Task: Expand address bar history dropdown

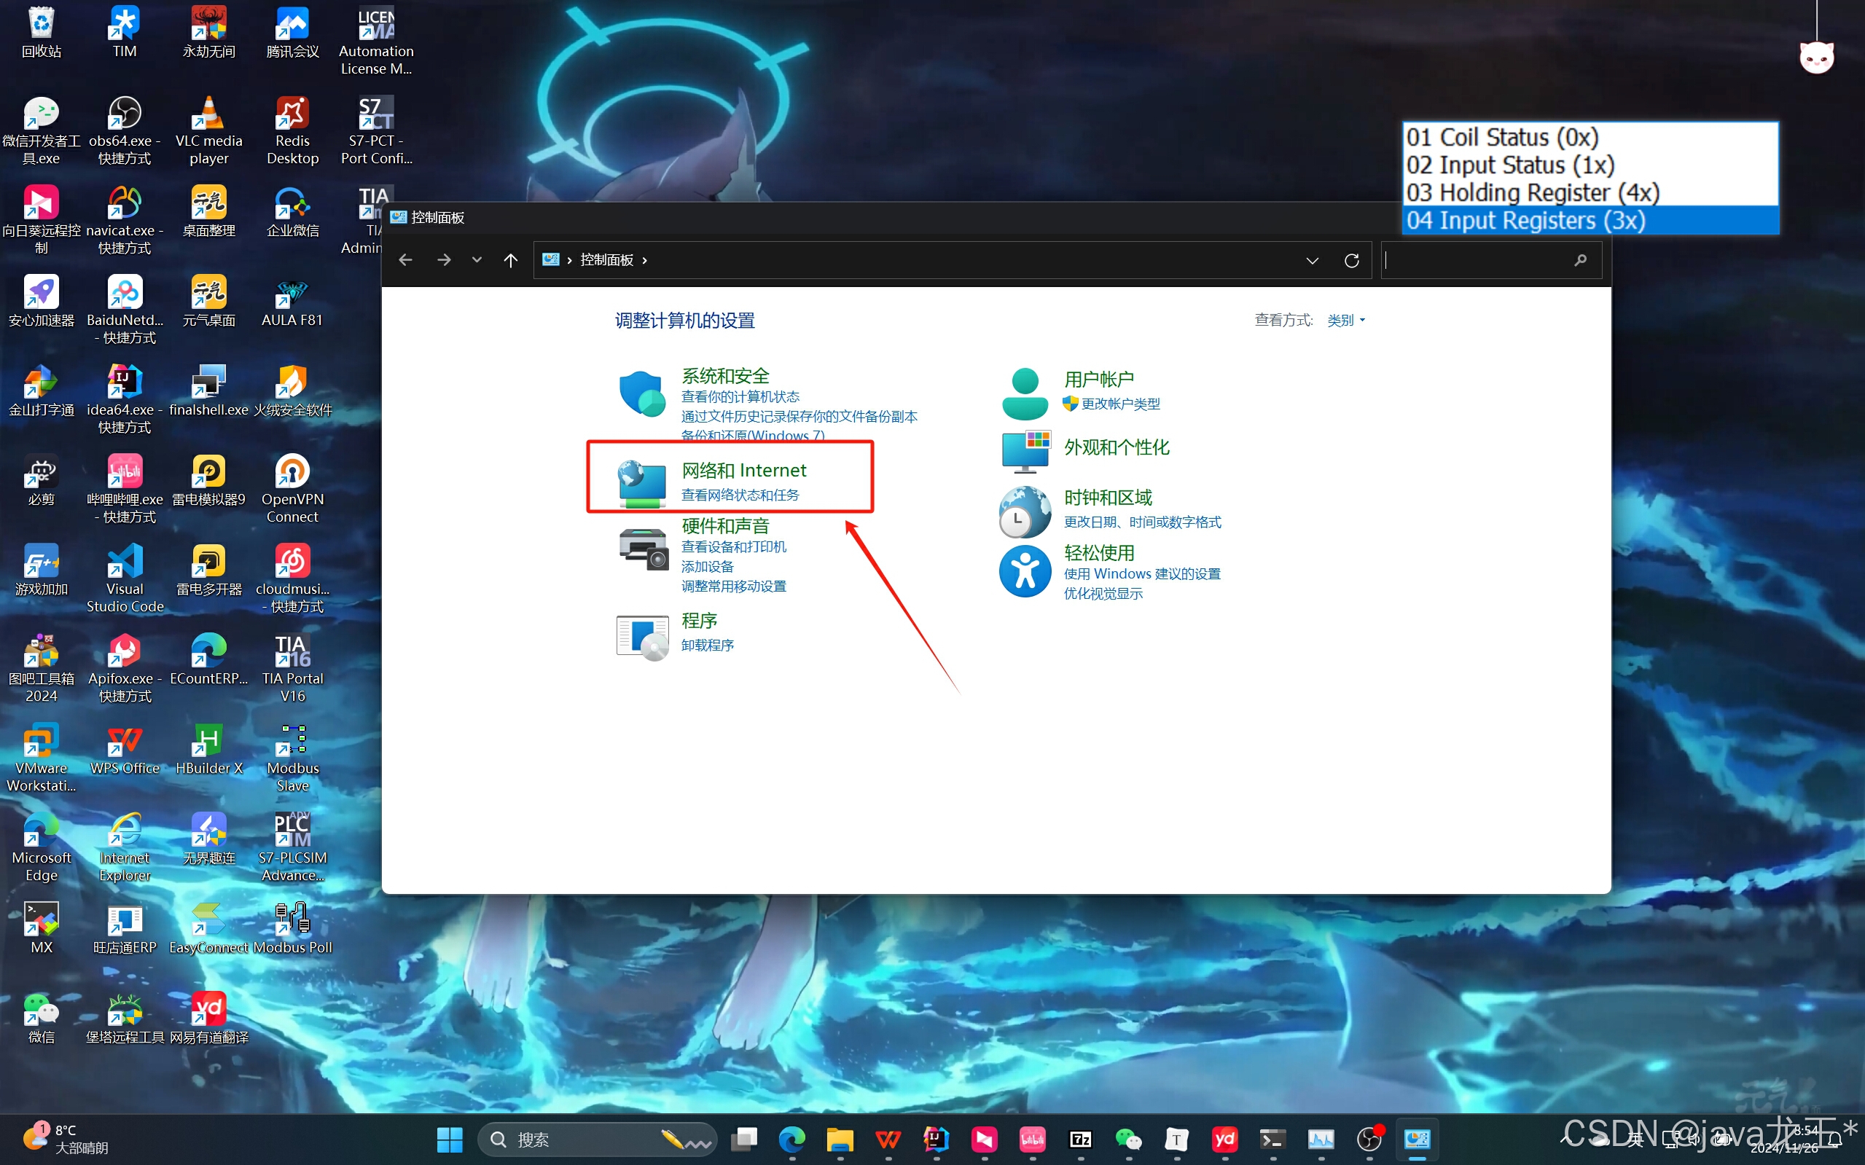Action: (1312, 260)
